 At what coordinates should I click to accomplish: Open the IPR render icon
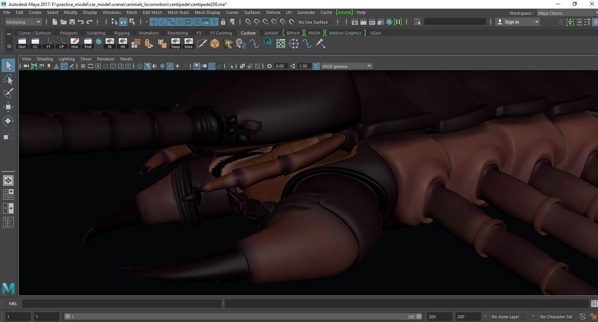[x=372, y=22]
